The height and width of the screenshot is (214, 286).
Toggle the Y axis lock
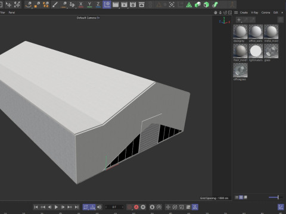point(89,5)
